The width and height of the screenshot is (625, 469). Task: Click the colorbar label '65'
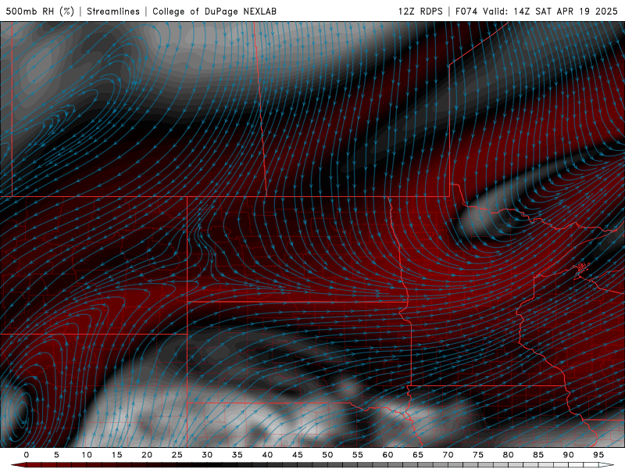pos(418,455)
